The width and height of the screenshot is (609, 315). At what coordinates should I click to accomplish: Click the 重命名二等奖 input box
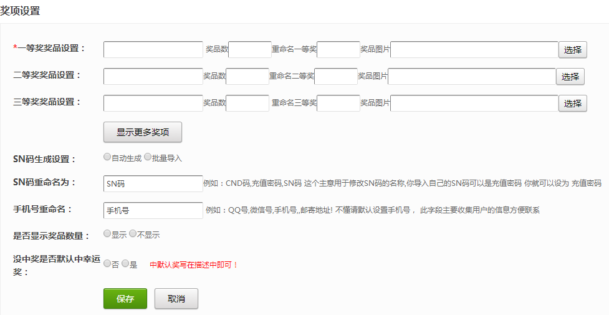(x=336, y=77)
